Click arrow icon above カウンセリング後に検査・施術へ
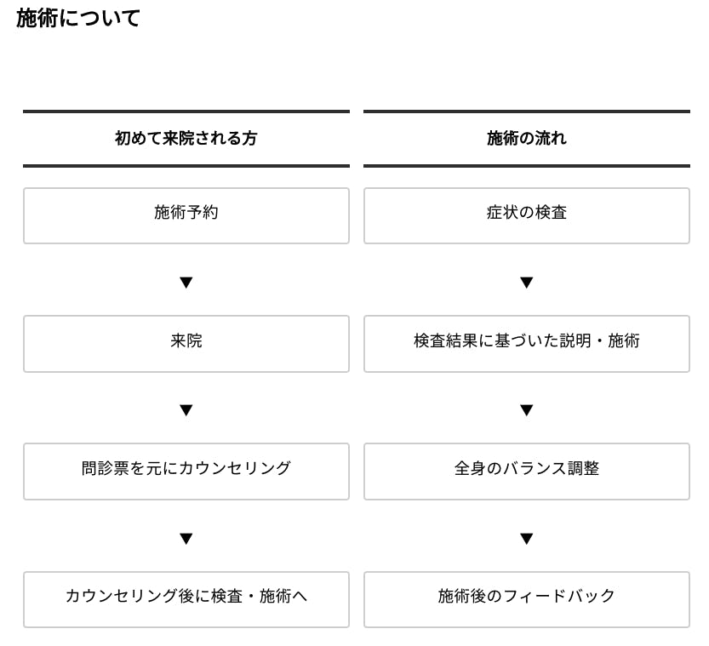709x646 pixels. [186, 539]
